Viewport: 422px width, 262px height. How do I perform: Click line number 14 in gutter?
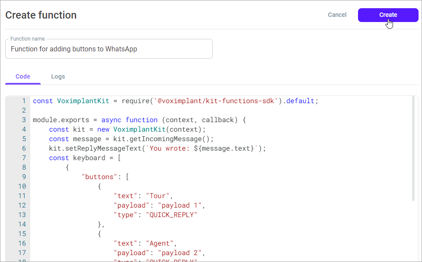click(22, 224)
